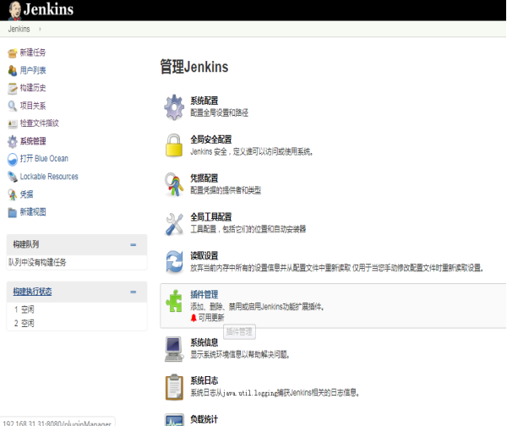This screenshot has height=426, width=507.
Task: Click the 插件管理 puzzle piece icon
Action: pos(174,301)
